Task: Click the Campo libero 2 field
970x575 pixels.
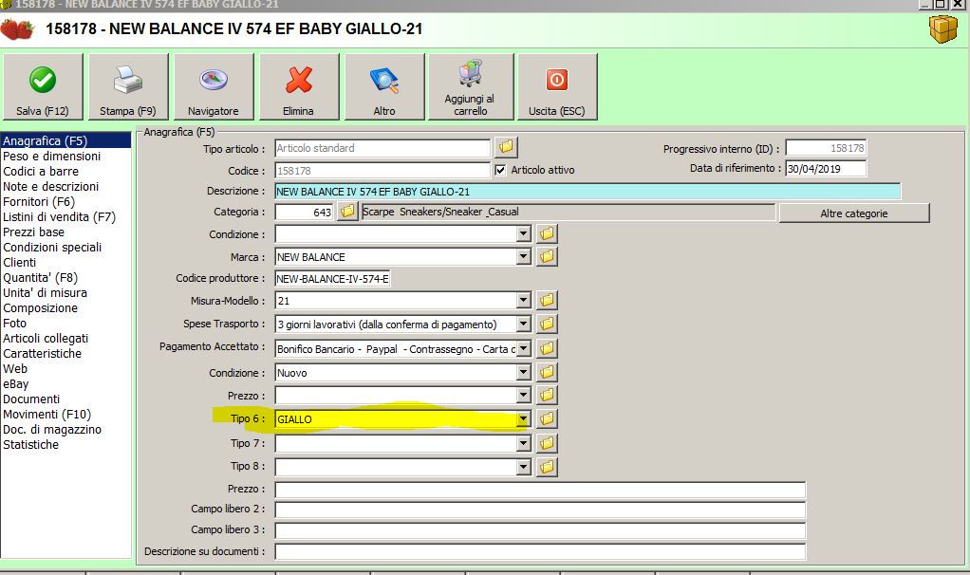Action: pos(540,510)
